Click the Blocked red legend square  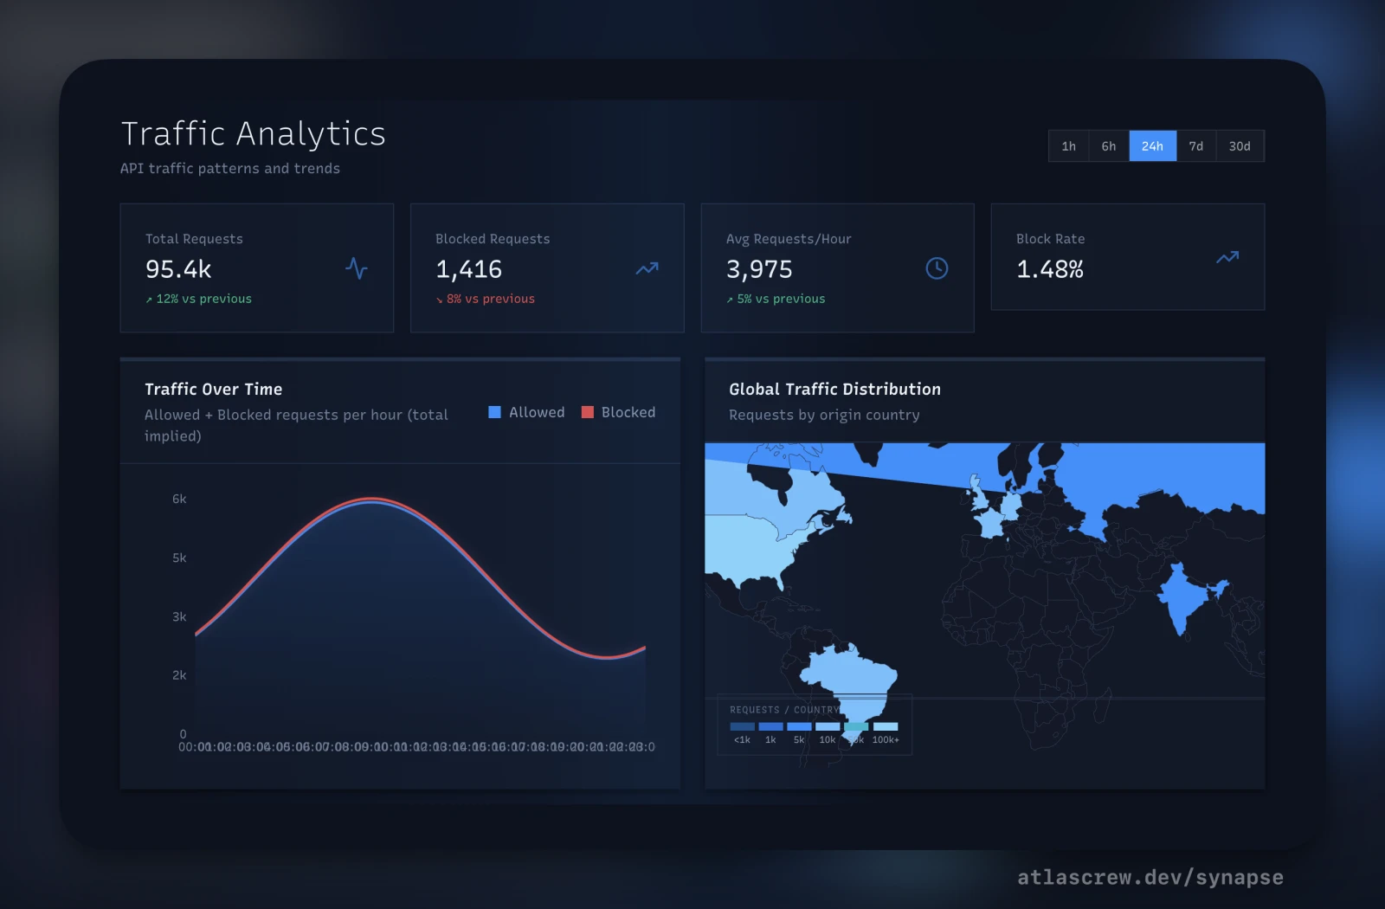tap(587, 412)
